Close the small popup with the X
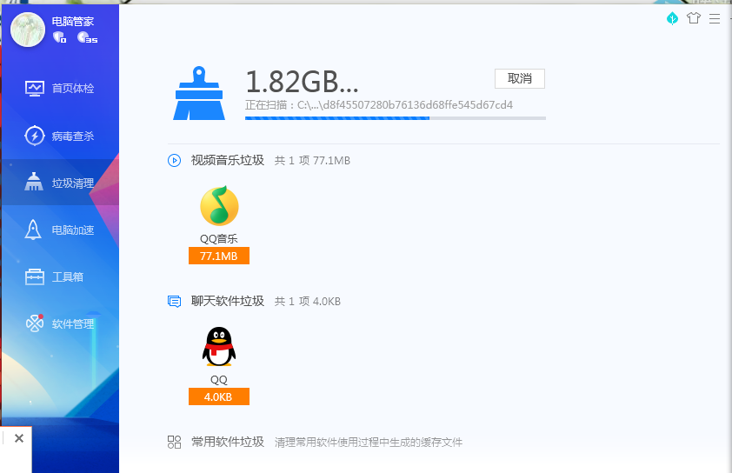 tap(19, 438)
